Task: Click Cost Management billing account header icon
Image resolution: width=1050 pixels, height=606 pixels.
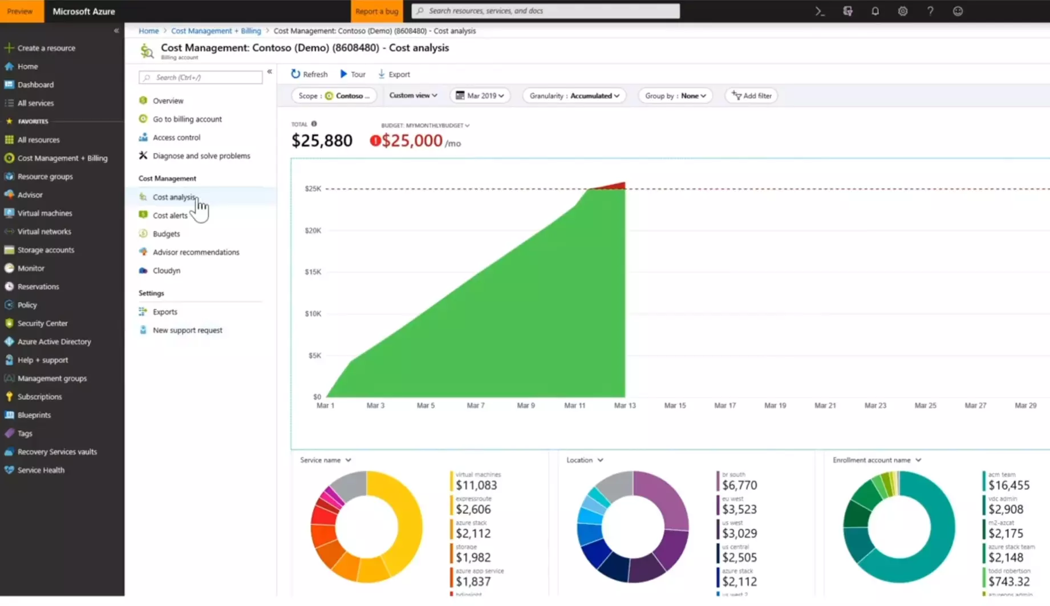Action: point(147,51)
